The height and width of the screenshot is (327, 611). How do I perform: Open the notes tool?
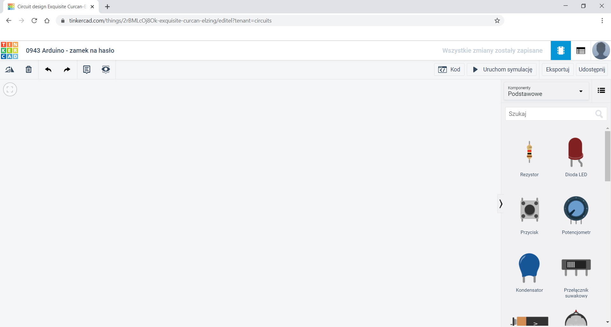point(87,70)
